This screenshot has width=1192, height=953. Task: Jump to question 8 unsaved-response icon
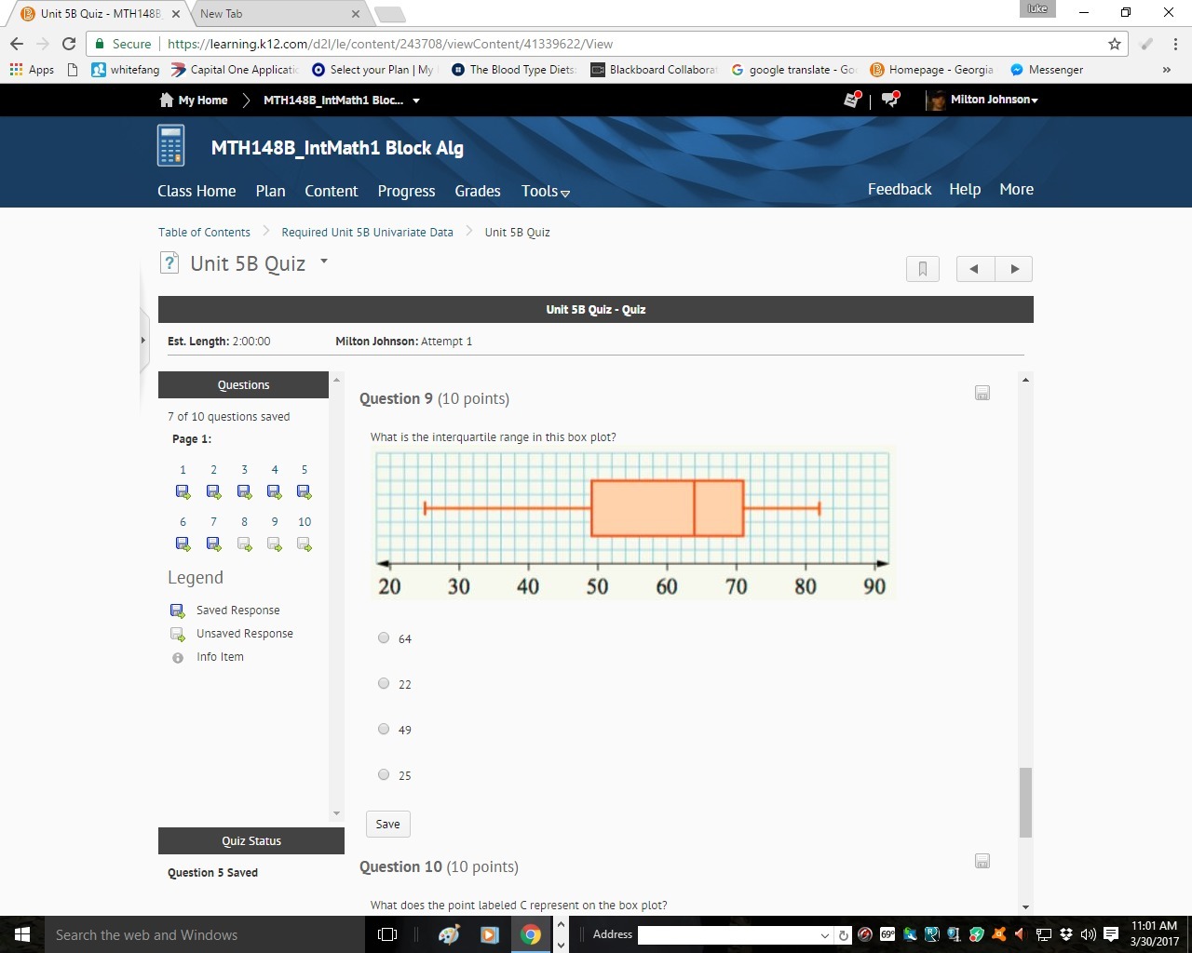pyautogui.click(x=244, y=544)
